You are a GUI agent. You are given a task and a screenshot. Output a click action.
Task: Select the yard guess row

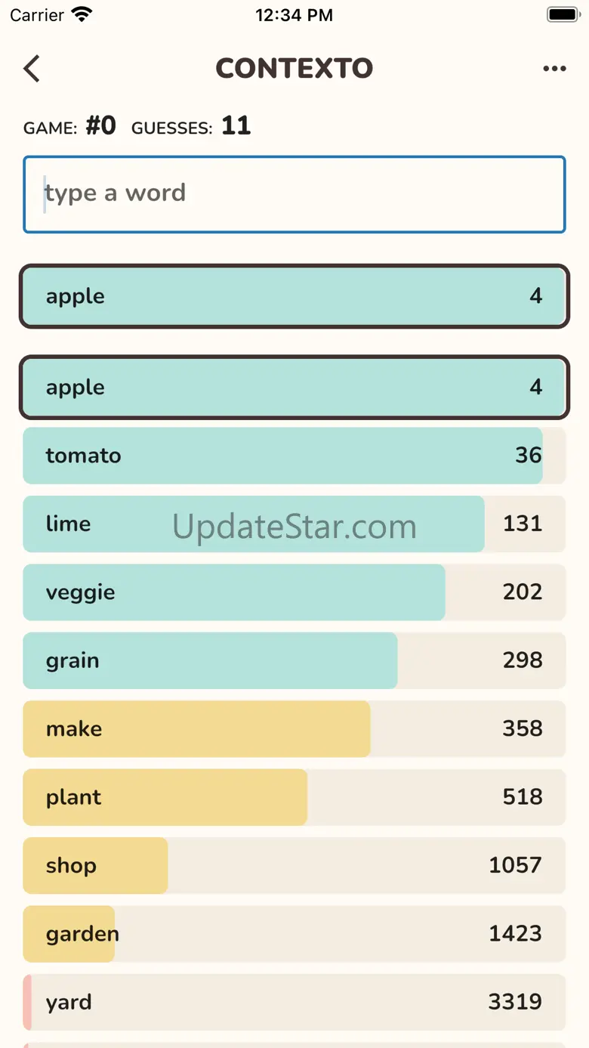[294, 1002]
